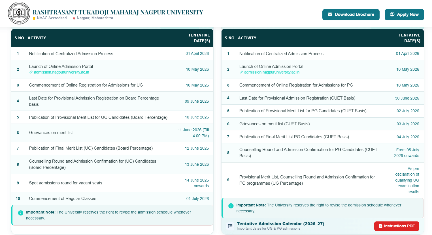Click the envelope icon in Download Brochure
This screenshot has height=235, width=432.
click(x=330, y=14)
